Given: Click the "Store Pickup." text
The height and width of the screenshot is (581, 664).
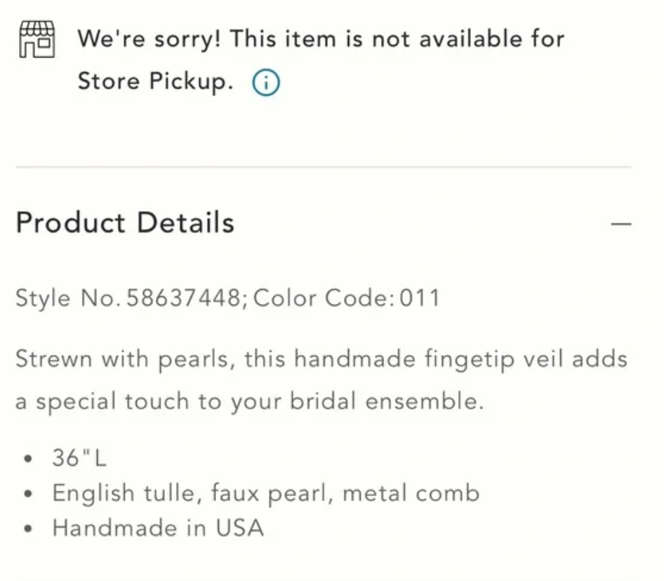Looking at the screenshot, I should tap(155, 82).
